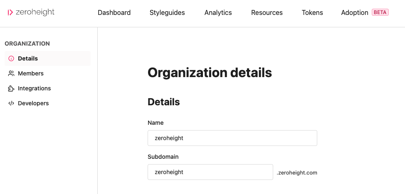The width and height of the screenshot is (405, 194).
Task: Click the Integrations puzzle piece icon
Action: (11, 88)
